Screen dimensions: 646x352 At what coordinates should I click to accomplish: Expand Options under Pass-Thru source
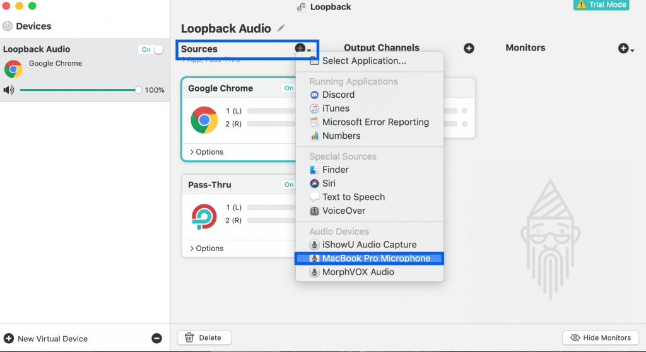click(206, 248)
